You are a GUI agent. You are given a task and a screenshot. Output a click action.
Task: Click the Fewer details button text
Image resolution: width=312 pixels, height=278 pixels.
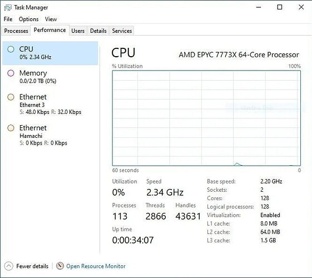point(32,266)
